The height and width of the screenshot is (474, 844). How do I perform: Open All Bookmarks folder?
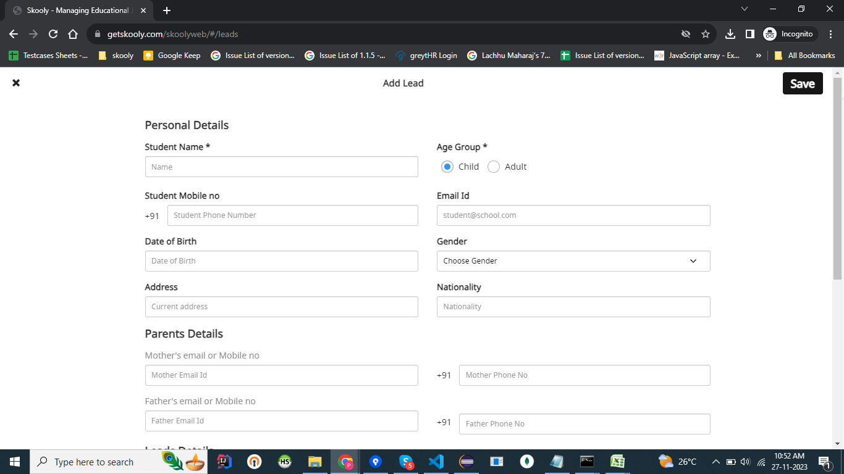tap(804, 56)
